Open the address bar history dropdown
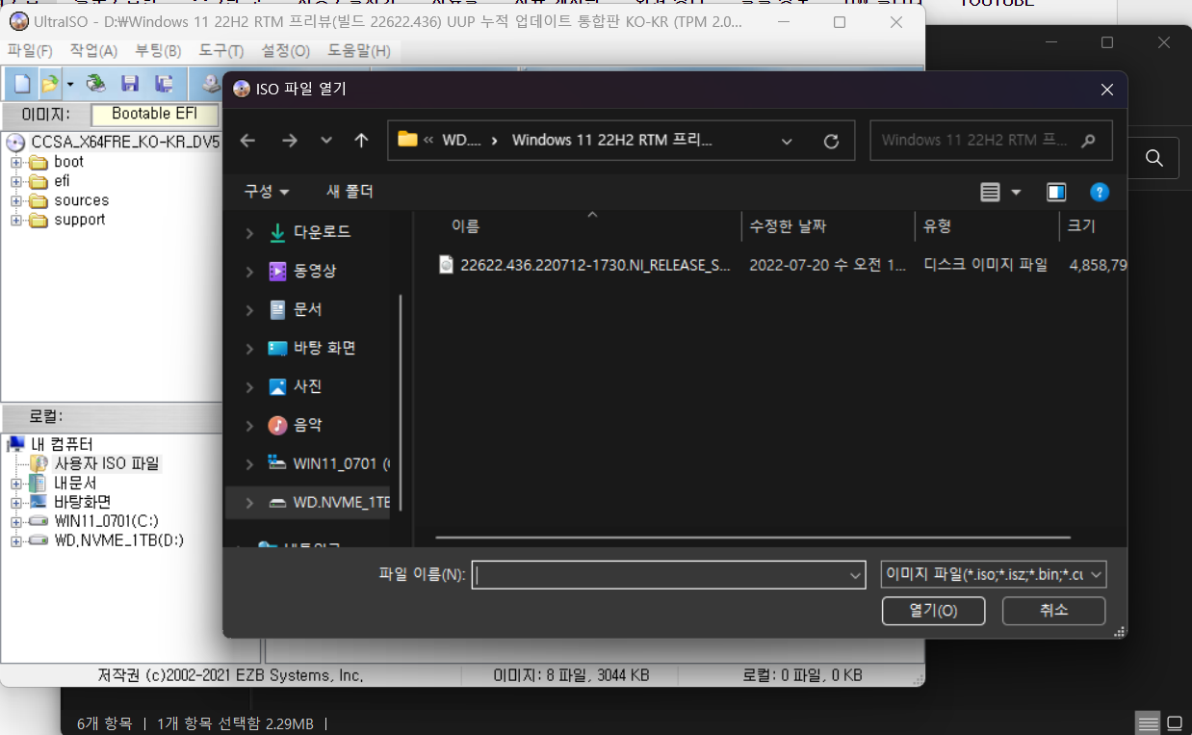Viewport: 1192px width, 735px height. coord(787,141)
